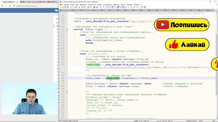Click 'echo $confirmation_token;' on line 23
The image size is (218, 122).
[104, 40]
